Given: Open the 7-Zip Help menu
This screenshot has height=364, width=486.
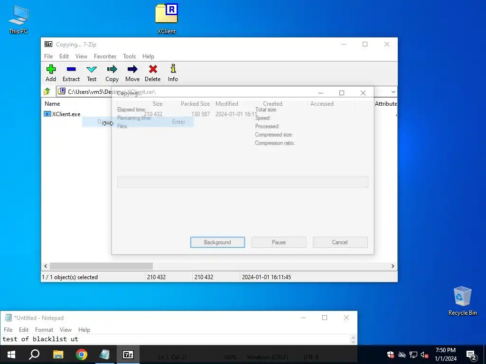Looking at the screenshot, I should pyautogui.click(x=148, y=56).
